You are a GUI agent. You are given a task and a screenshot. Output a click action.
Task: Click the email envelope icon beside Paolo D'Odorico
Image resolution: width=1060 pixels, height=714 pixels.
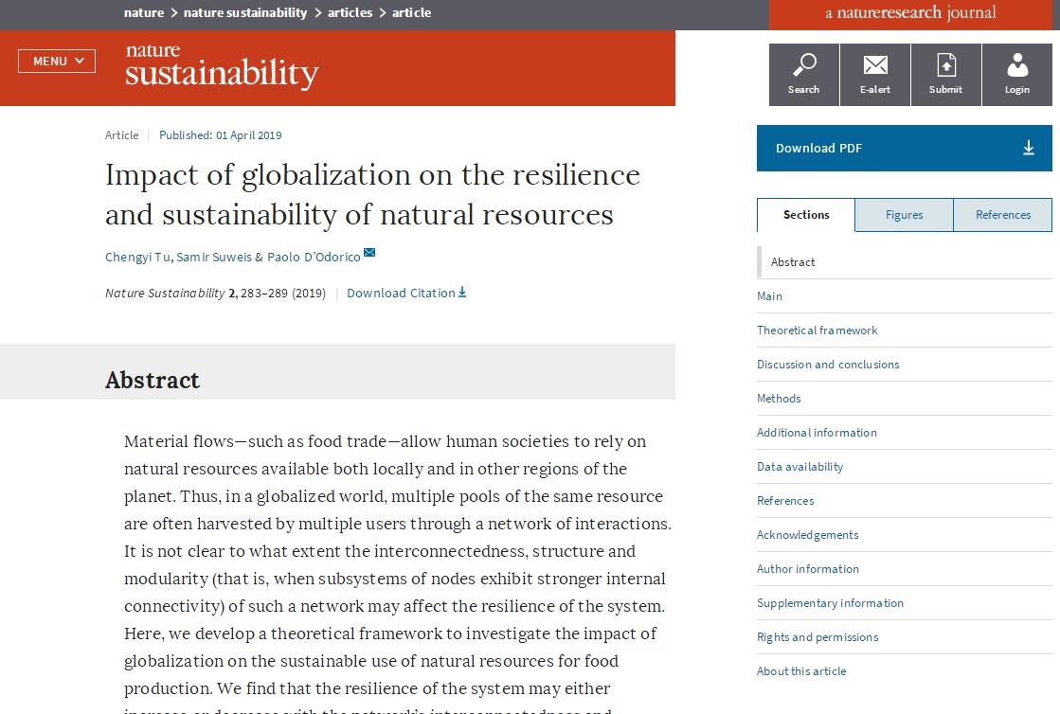click(369, 252)
